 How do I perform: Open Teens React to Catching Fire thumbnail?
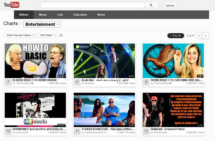[173, 61]
